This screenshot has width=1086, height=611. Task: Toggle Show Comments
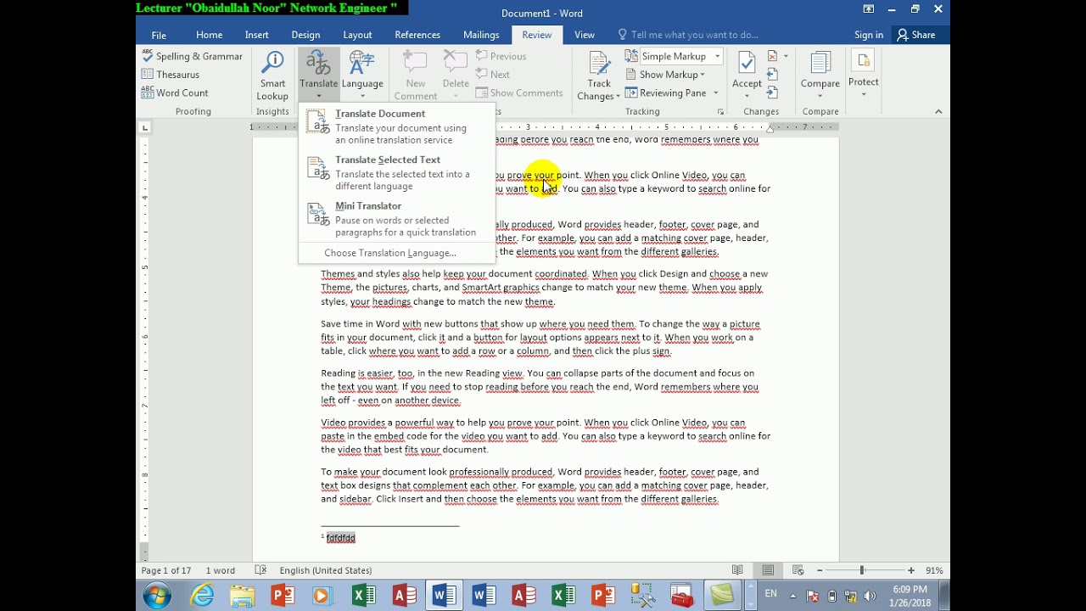coord(519,93)
